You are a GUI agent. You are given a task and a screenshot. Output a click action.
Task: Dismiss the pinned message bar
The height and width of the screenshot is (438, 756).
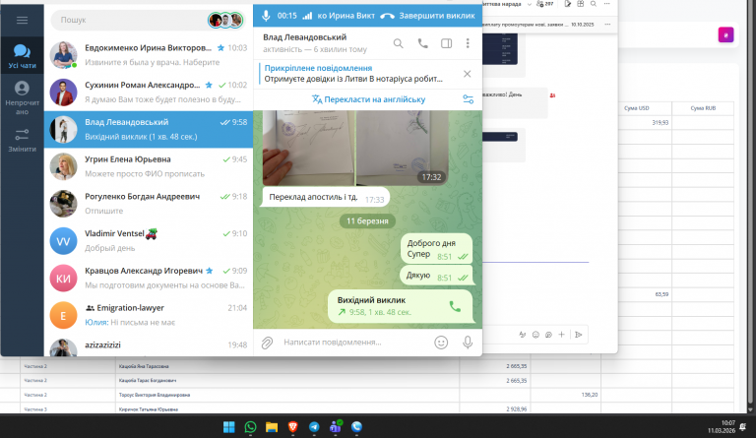468,74
